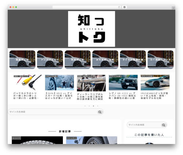This screenshot has width=183, height=155.
Task: Go to first carousel slide dot
Action: (85, 106)
